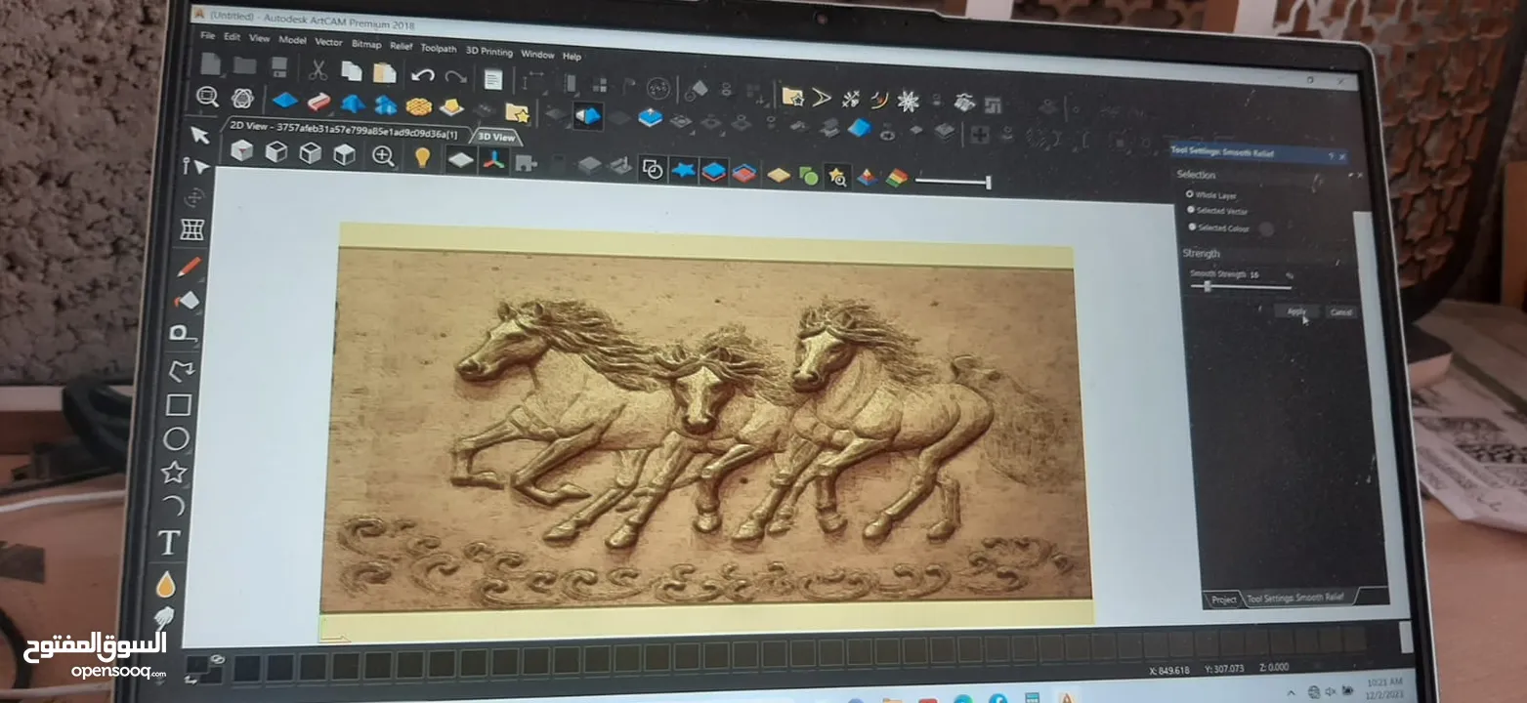
Task: Copy using the double-page icon
Action: [352, 70]
